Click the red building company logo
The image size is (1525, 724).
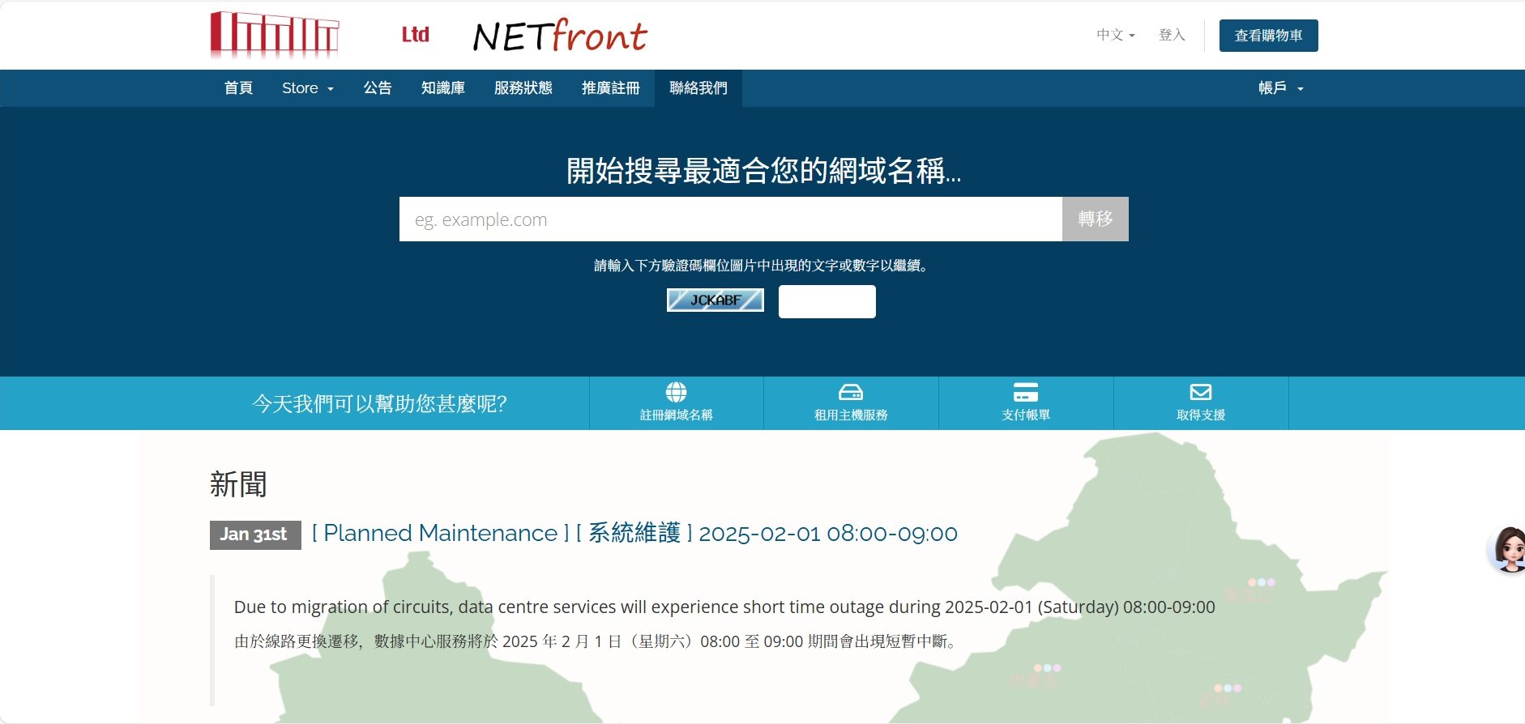(x=275, y=35)
